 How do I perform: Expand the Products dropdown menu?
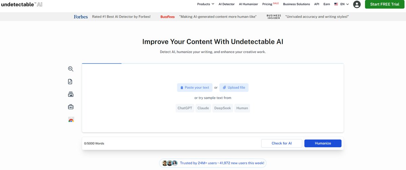206,4
